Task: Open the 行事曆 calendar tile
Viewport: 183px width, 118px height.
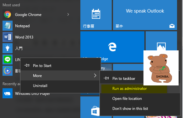Action: 96,15
